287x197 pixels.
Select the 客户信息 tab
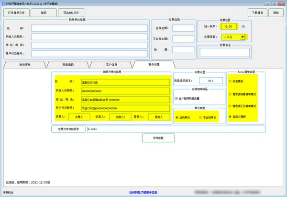(x=112, y=64)
